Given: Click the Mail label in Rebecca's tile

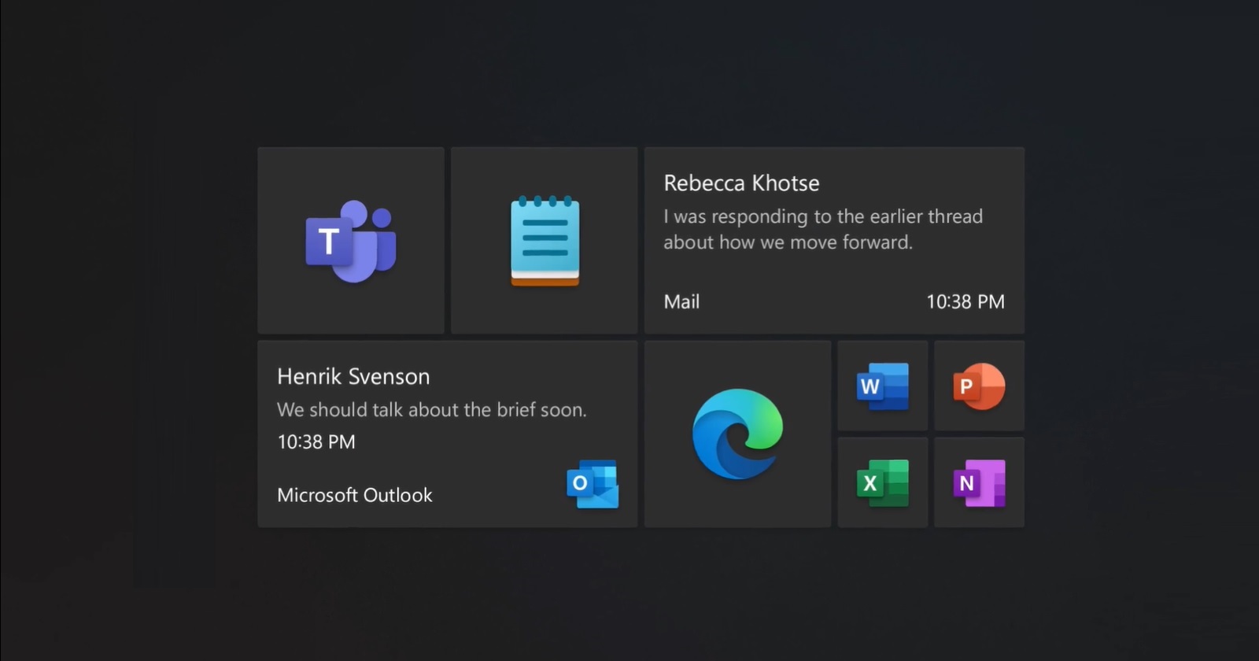Looking at the screenshot, I should click(681, 301).
